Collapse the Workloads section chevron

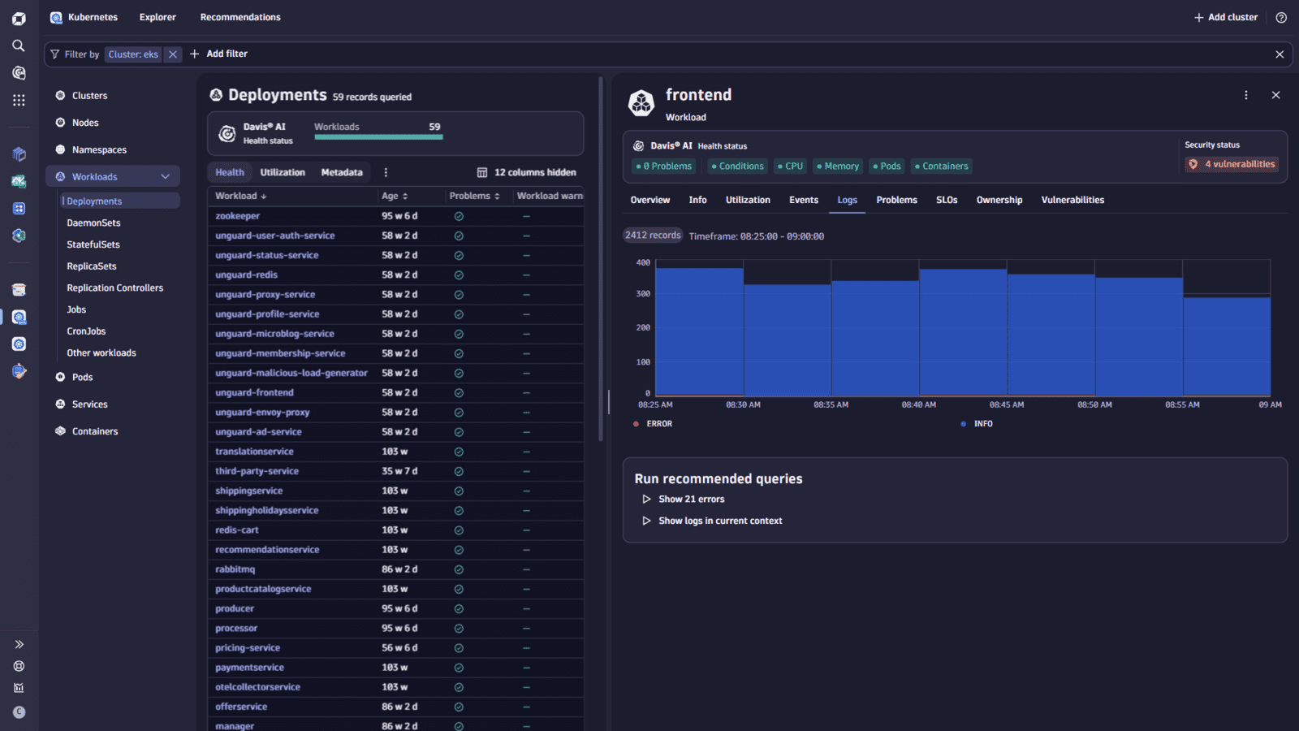click(166, 176)
